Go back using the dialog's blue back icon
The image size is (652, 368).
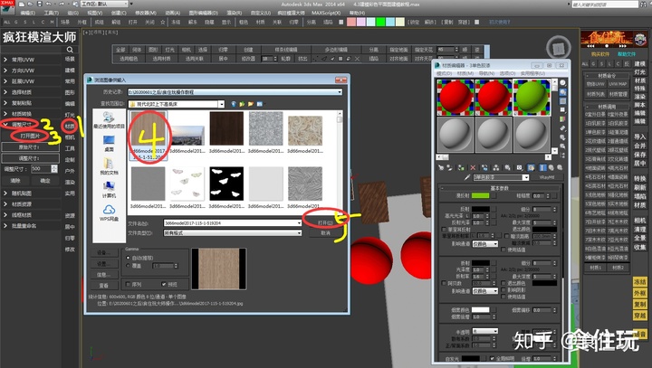click(234, 104)
